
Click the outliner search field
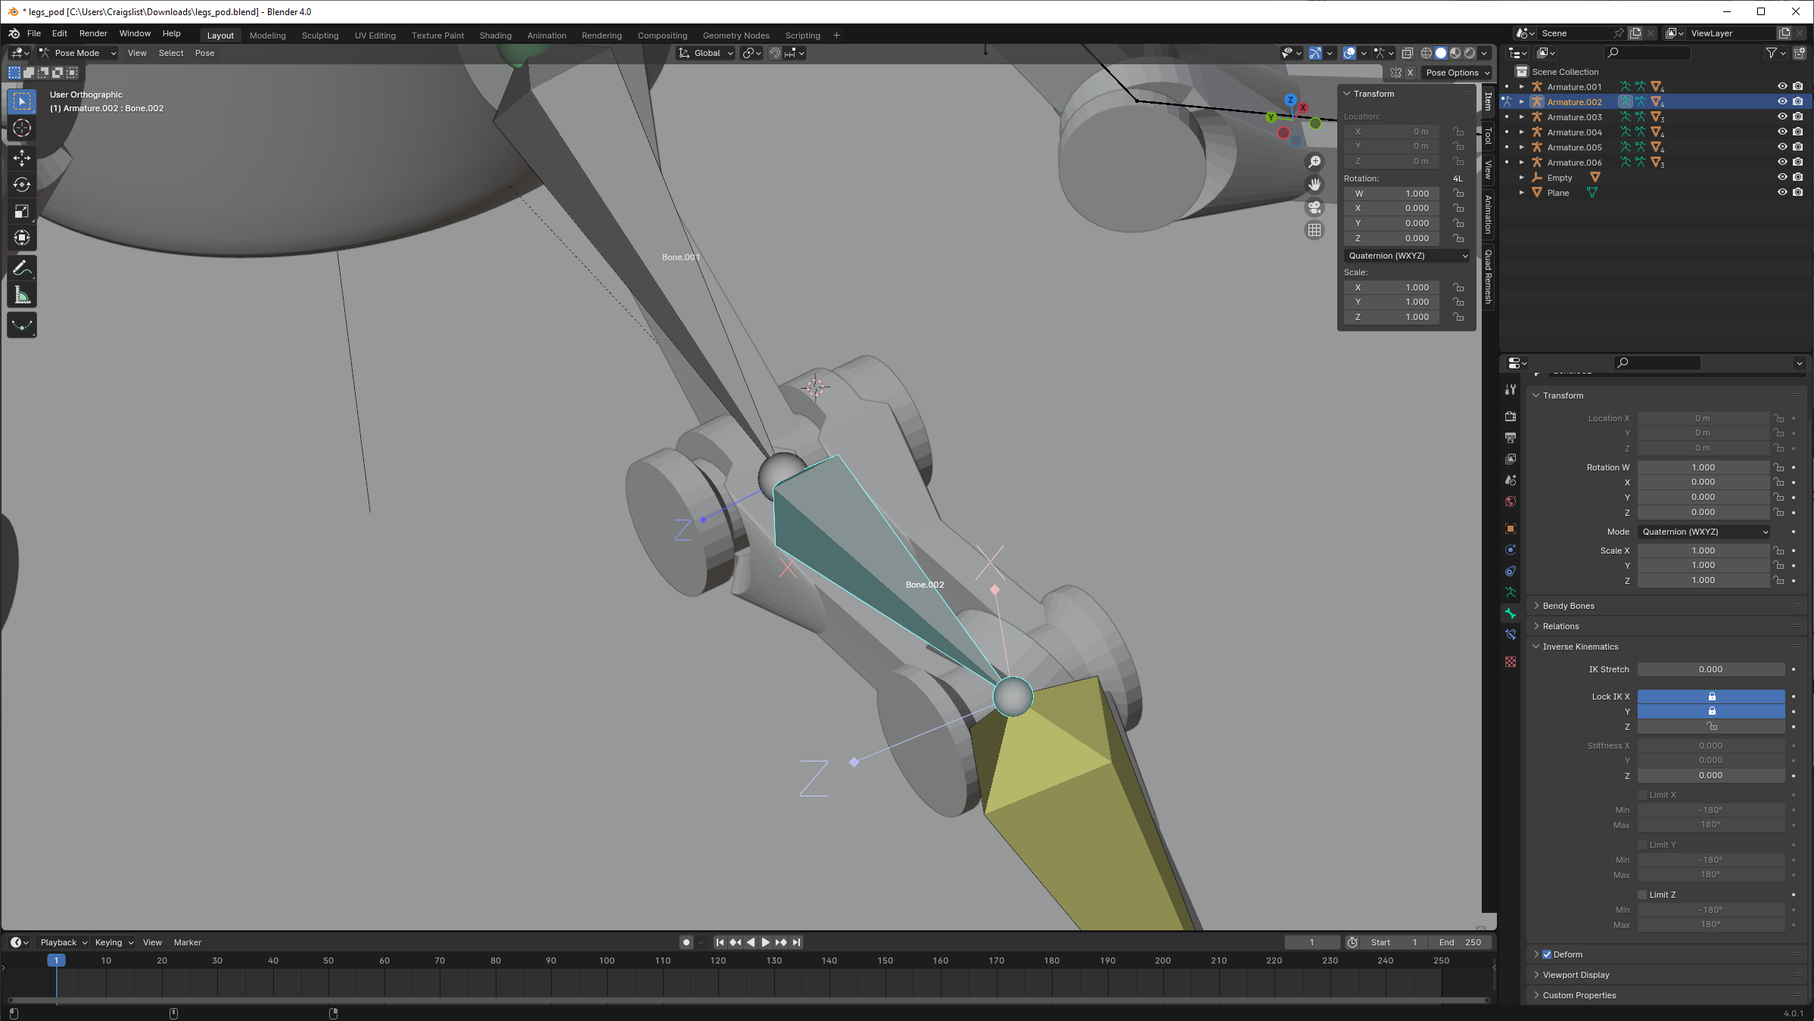[1647, 53]
